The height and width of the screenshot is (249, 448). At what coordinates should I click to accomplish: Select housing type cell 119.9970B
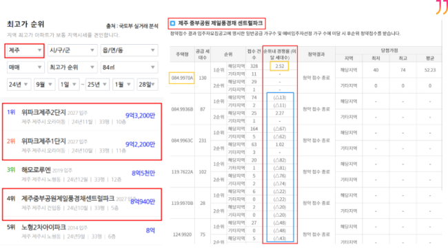(x=182, y=204)
